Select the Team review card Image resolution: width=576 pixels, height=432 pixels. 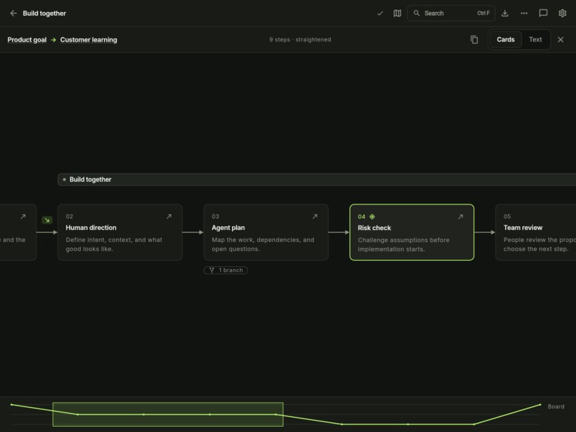(535, 232)
